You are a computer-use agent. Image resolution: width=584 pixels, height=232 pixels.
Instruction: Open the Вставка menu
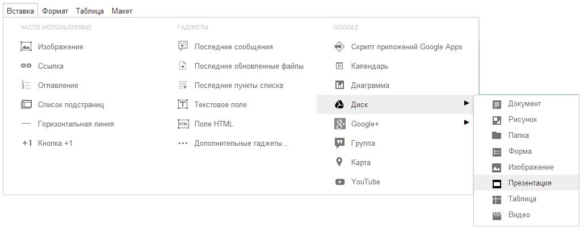(x=20, y=11)
